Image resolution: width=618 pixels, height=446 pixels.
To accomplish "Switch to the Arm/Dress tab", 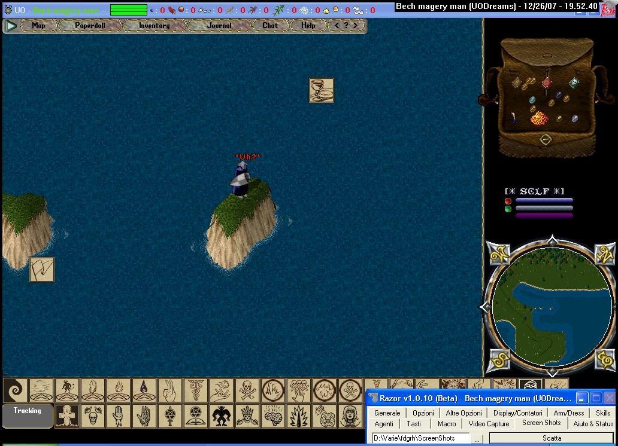I will pyautogui.click(x=569, y=413).
